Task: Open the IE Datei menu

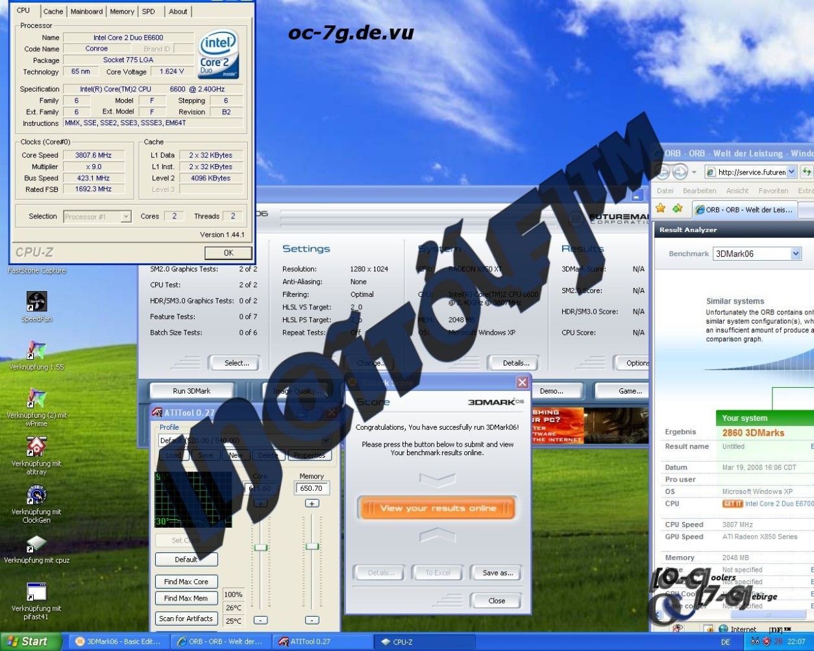Action: (665, 191)
